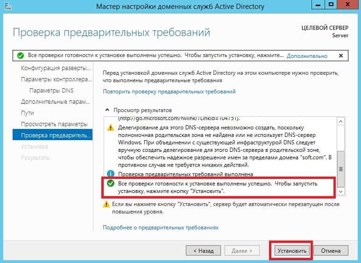
Task: Collapse the Просмотр результатов section
Action: pyautogui.click(x=107, y=110)
